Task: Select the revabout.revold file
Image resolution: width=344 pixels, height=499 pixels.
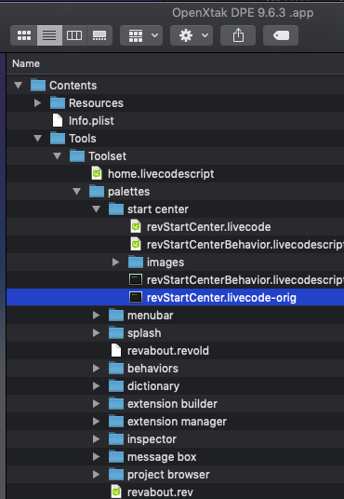Action: point(168,351)
